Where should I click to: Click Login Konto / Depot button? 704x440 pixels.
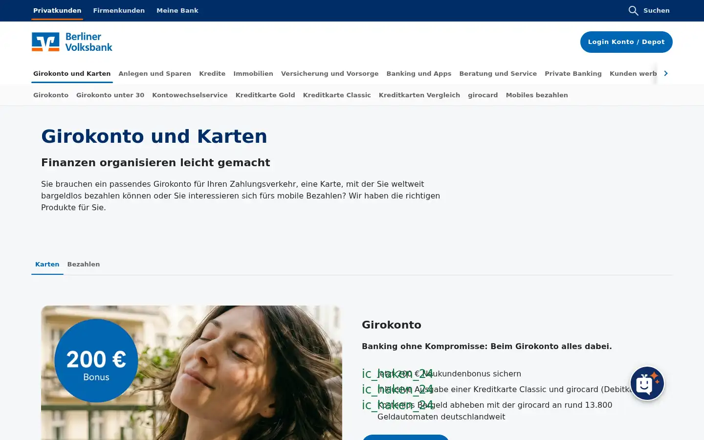(626, 42)
